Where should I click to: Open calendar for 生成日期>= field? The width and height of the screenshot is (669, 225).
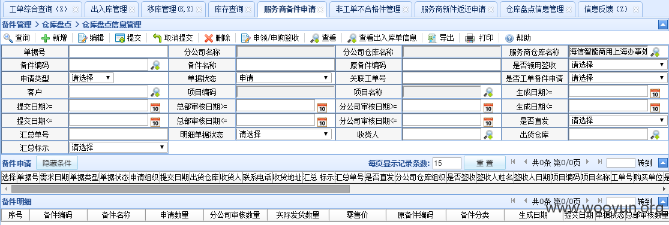pyautogui.click(x=655, y=93)
